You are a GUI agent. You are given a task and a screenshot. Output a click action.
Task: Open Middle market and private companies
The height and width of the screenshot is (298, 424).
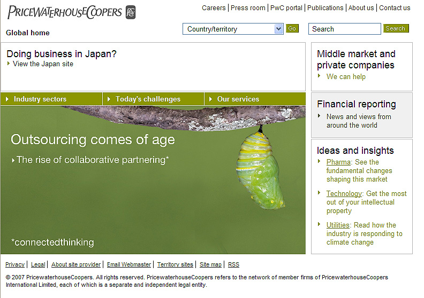click(x=356, y=59)
